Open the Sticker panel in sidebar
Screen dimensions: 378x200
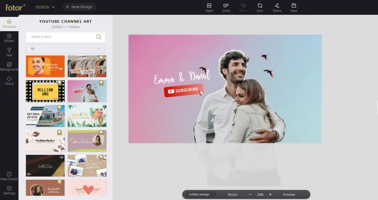pyautogui.click(x=9, y=38)
